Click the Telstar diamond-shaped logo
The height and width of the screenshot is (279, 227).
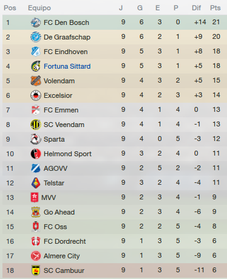36,183
